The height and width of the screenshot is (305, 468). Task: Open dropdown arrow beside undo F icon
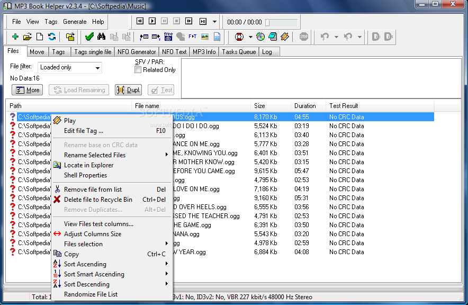(336, 37)
